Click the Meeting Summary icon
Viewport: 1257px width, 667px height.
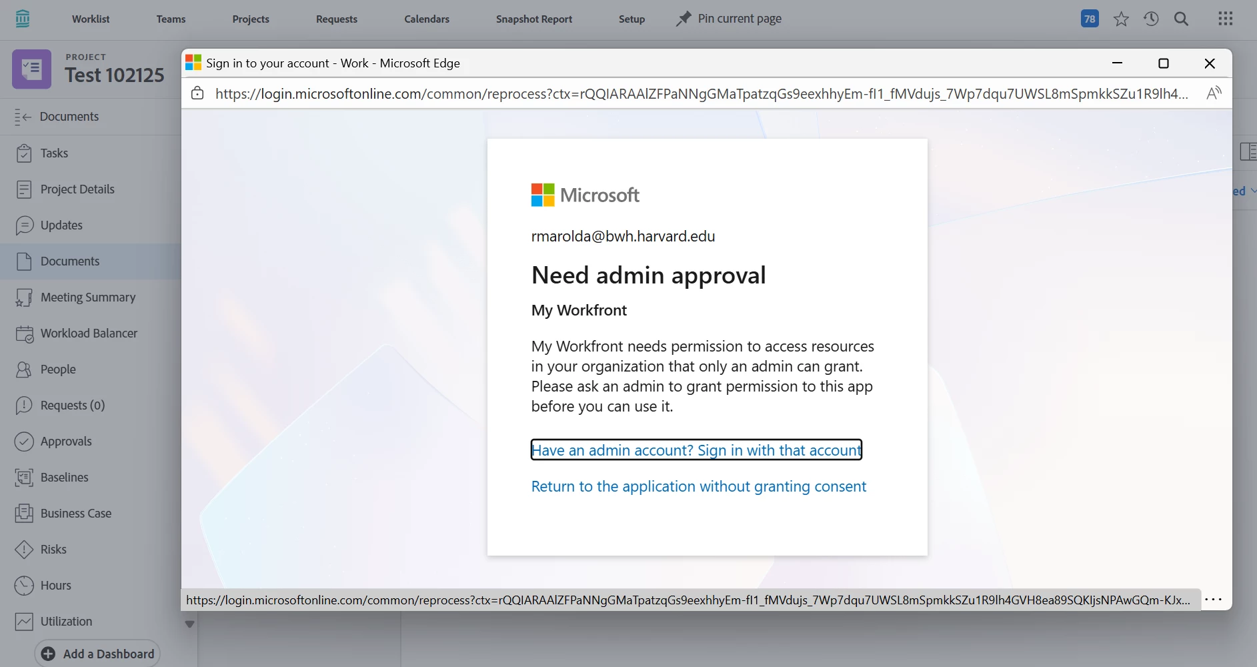(24, 297)
